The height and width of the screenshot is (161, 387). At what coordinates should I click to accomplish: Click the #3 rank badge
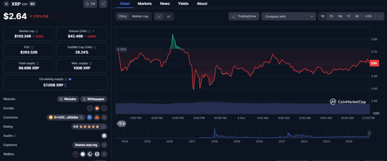[x=33, y=4]
